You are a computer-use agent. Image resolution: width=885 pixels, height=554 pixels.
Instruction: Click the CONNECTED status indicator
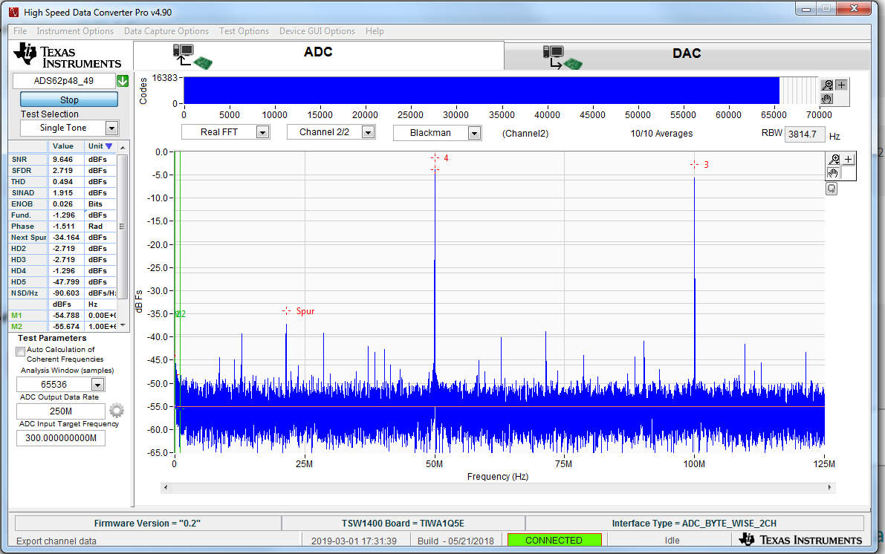554,540
